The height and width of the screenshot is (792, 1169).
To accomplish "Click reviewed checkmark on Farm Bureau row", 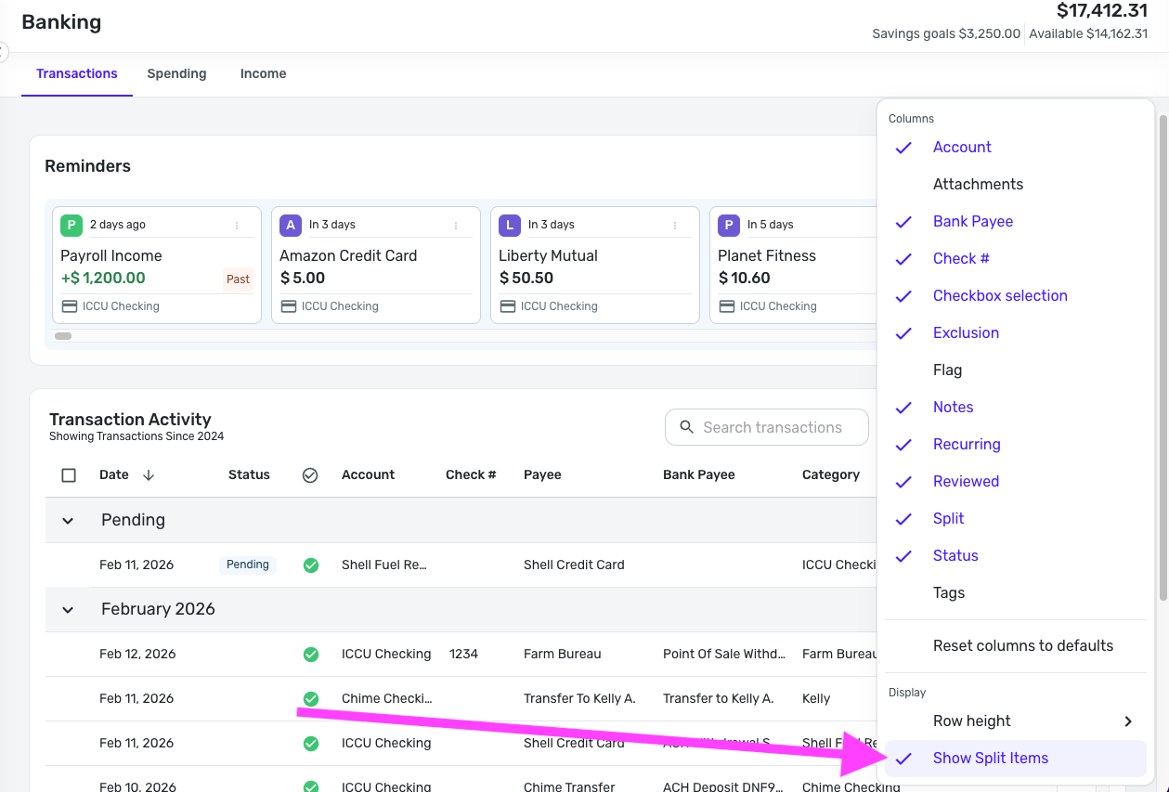I will [311, 654].
